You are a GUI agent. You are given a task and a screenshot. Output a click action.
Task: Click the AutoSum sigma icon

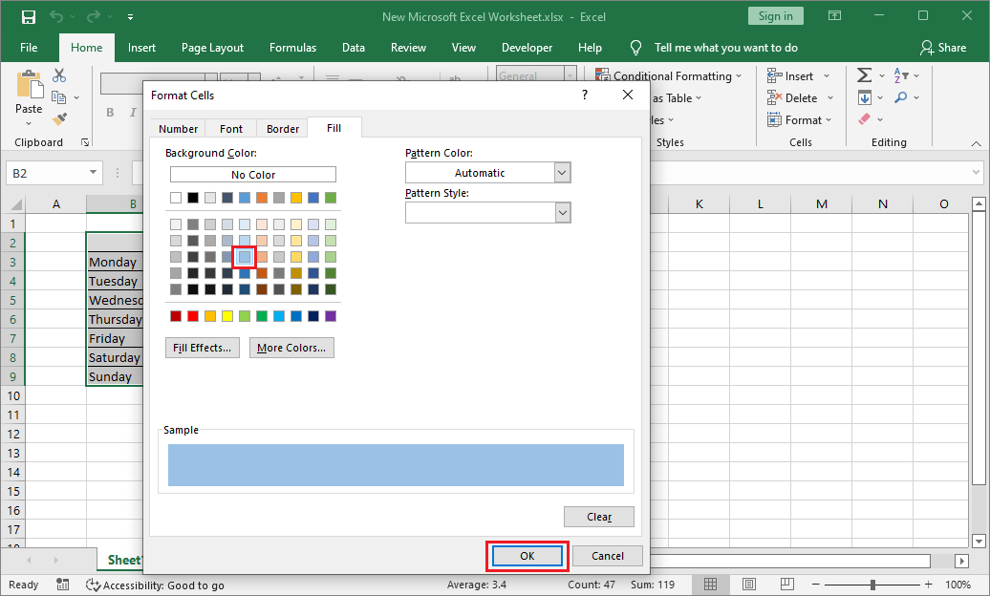(x=866, y=74)
